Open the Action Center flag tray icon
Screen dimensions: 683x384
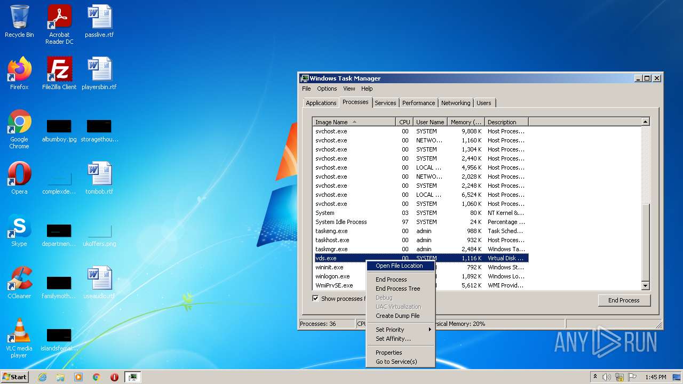coord(632,377)
